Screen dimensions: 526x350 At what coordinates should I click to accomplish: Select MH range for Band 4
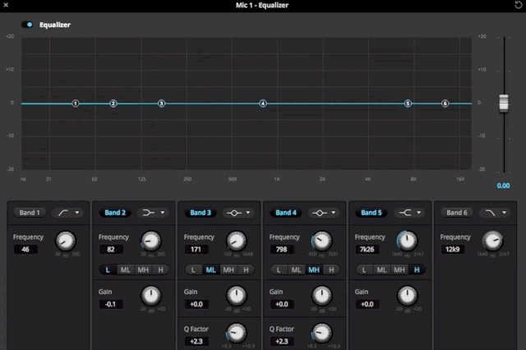(x=314, y=269)
